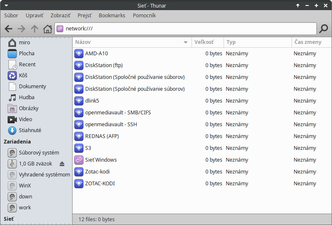Keep the window on top with up-arrow button
The height and width of the screenshot is (225, 332).
pyautogui.click(x=298, y=5)
